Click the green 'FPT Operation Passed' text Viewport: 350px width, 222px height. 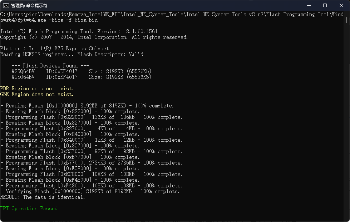29,208
